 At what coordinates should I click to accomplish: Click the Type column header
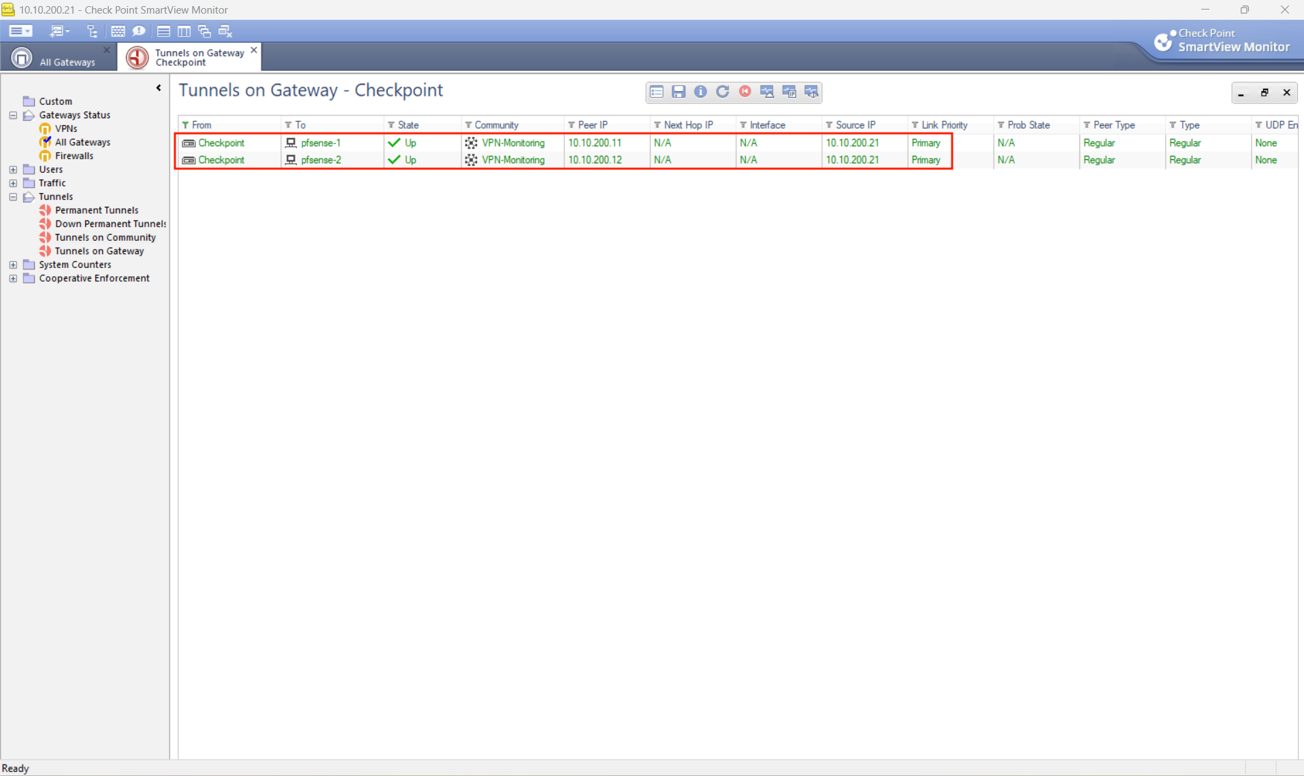[1207, 125]
